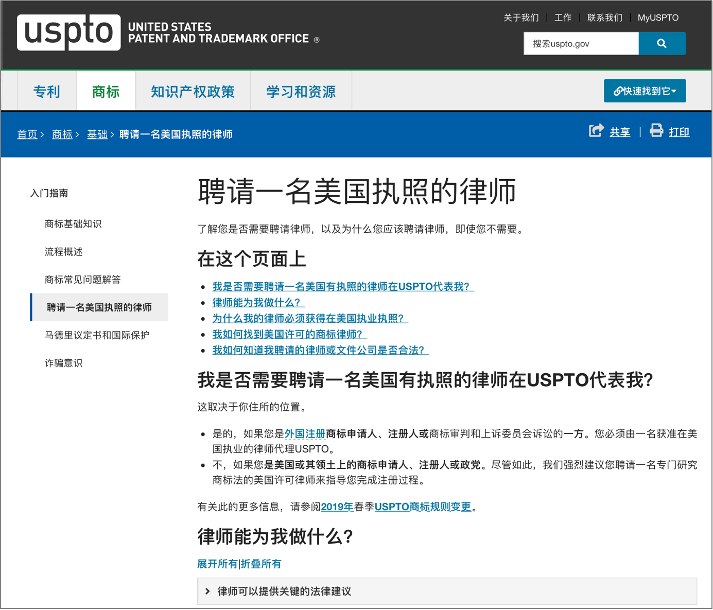This screenshot has width=713, height=610.
Task: Open the 知识产权政策 menu tab
Action: point(193,92)
